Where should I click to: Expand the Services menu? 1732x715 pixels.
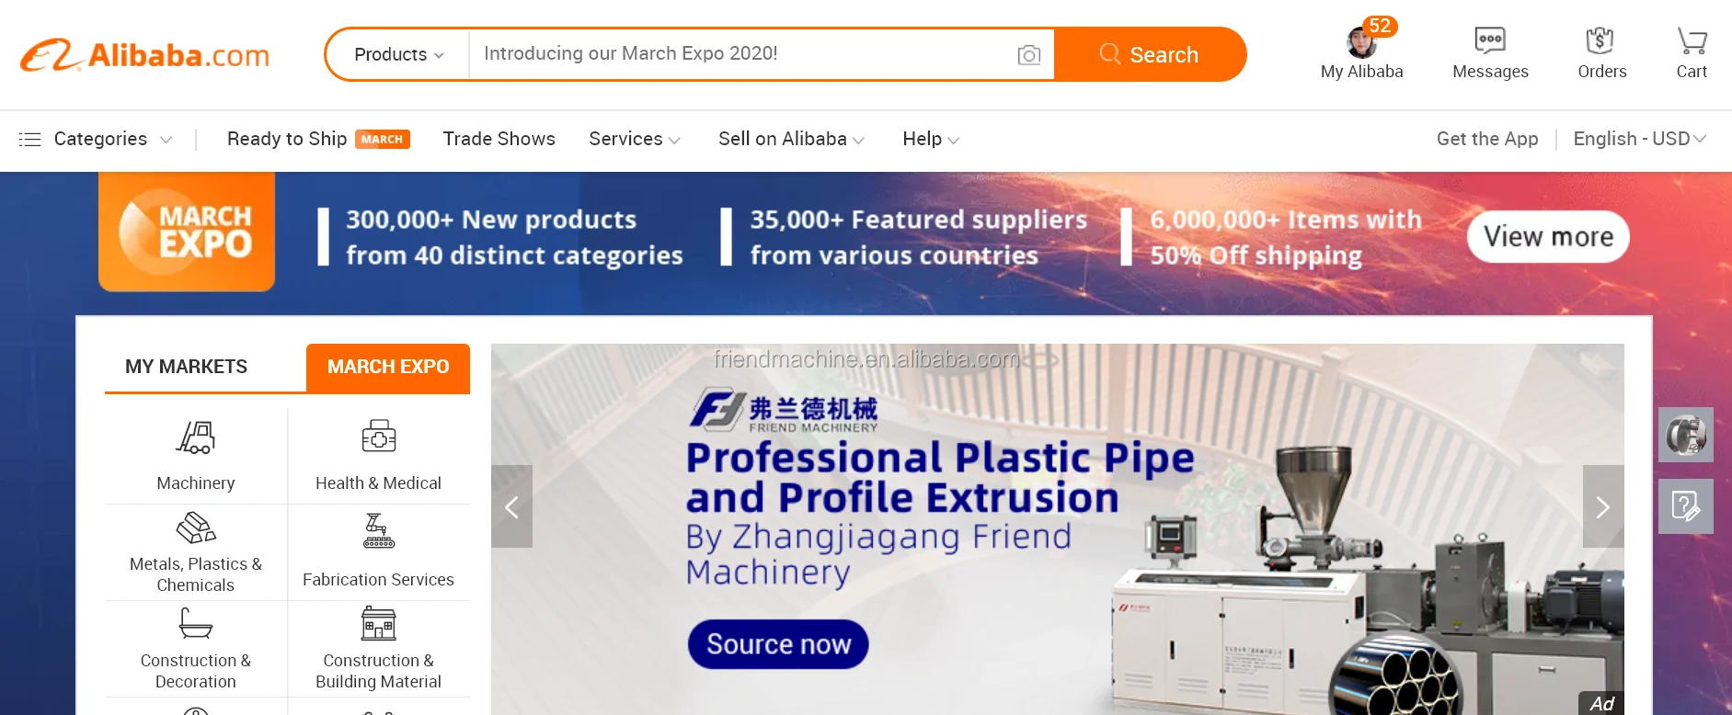point(635,139)
